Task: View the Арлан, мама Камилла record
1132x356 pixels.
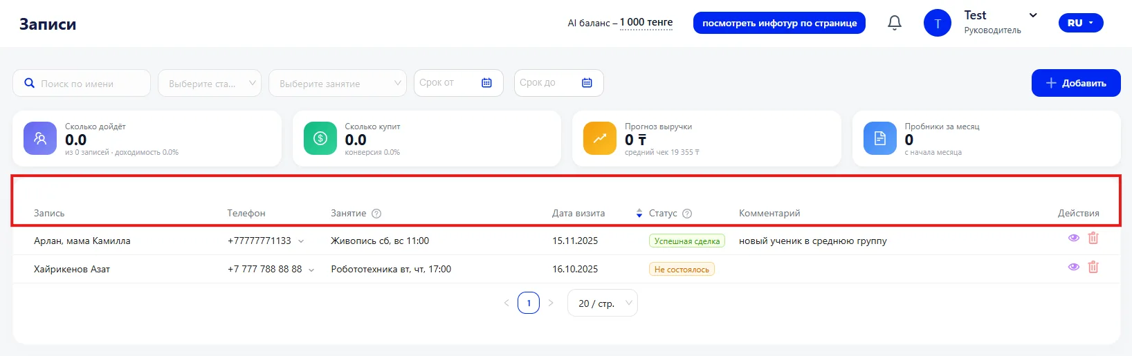Action: pyautogui.click(x=1074, y=238)
